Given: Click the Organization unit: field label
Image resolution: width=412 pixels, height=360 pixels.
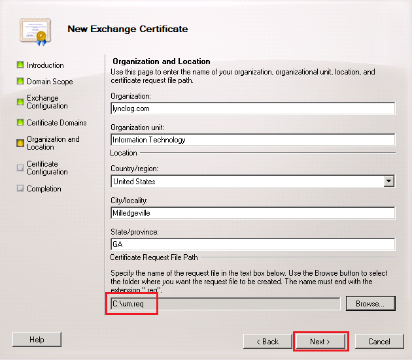Looking at the screenshot, I should (x=137, y=127).
